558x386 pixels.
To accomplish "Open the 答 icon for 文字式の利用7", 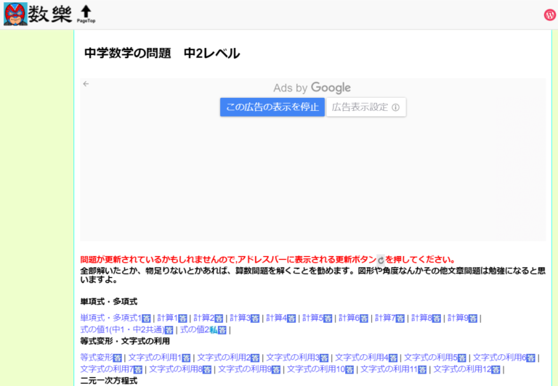I will tap(138, 369).
